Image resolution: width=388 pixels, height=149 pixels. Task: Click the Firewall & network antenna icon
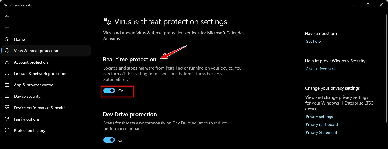point(7,74)
